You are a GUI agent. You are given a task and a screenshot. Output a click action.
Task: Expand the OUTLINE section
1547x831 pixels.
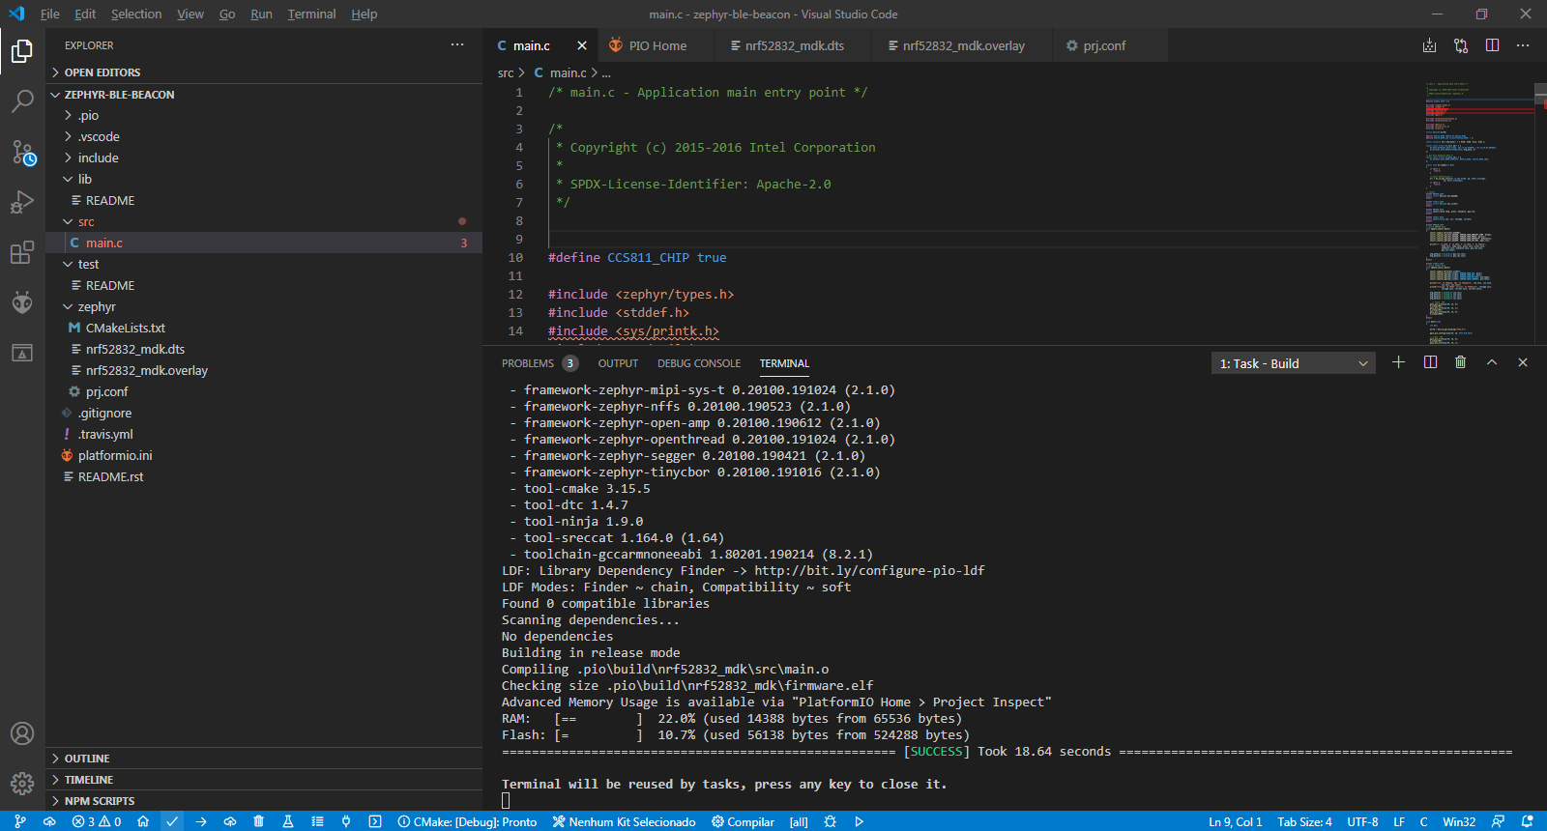pos(87,759)
